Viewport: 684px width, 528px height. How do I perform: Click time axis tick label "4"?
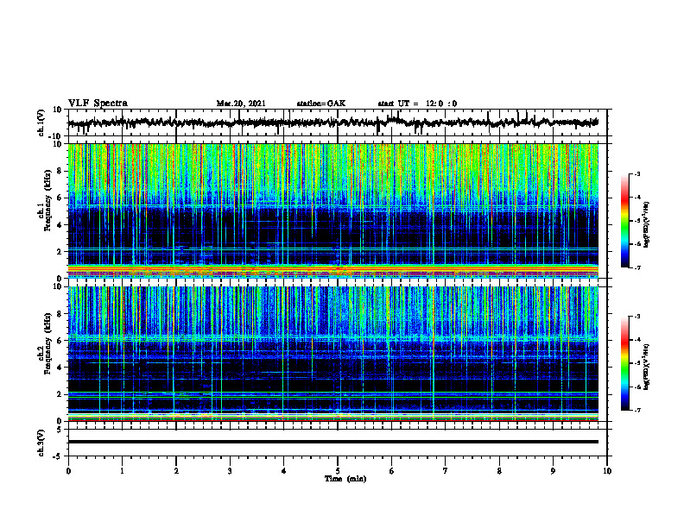click(284, 471)
